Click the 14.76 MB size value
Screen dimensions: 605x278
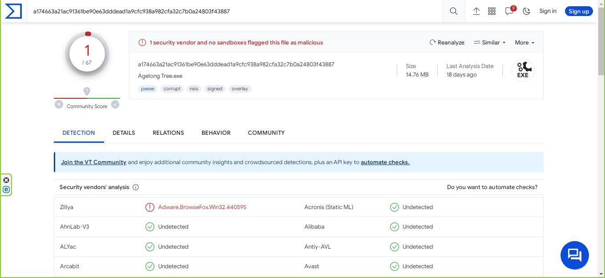(x=417, y=75)
